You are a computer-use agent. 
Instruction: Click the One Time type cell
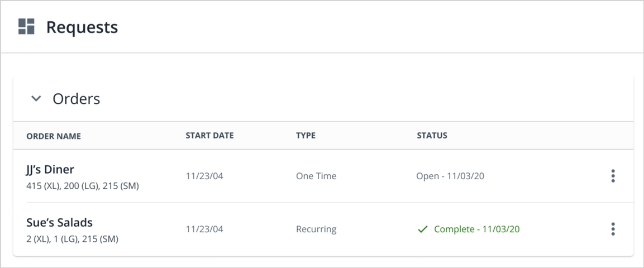[316, 176]
